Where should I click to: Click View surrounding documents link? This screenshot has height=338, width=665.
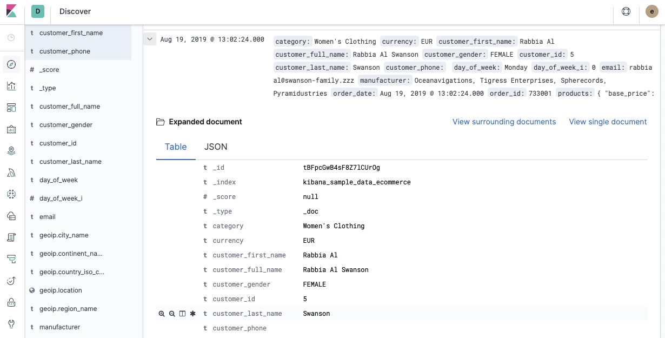click(x=504, y=122)
